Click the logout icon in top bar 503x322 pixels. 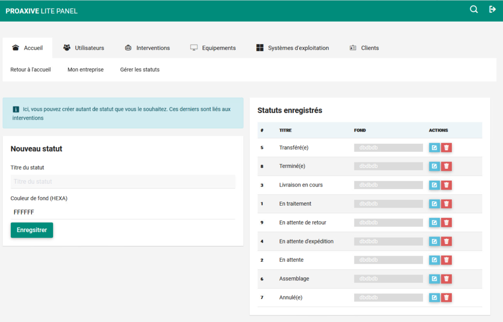[492, 9]
